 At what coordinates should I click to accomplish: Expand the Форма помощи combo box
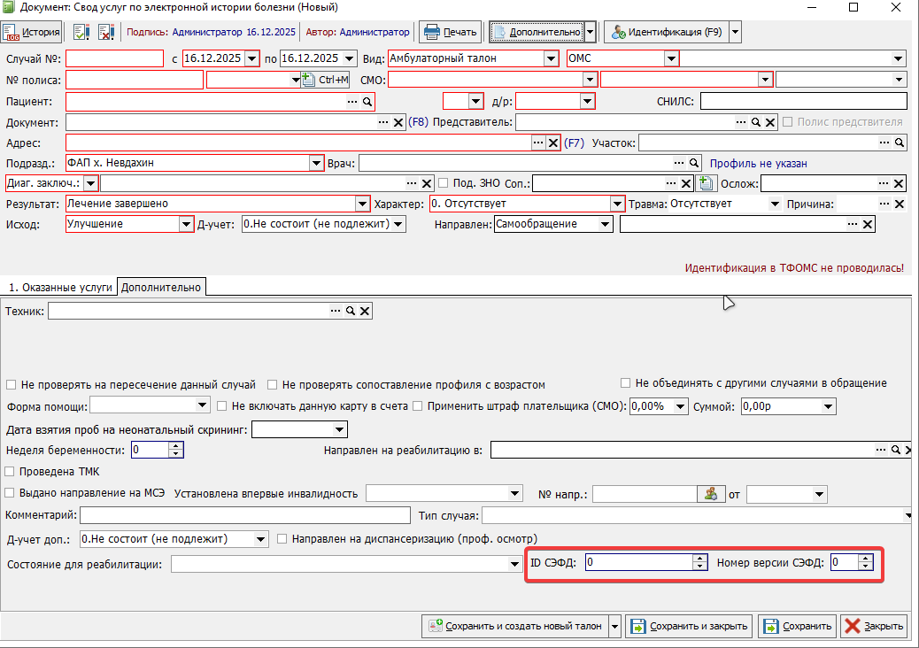201,406
